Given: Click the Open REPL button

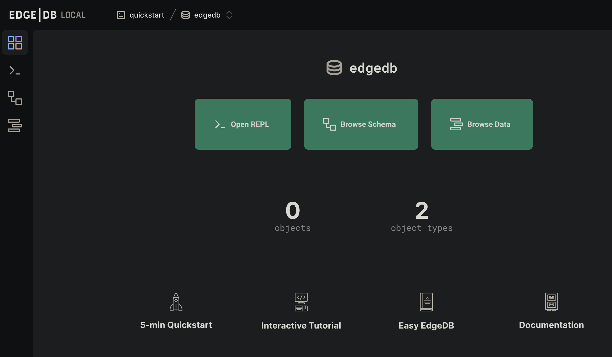Looking at the screenshot, I should (243, 124).
